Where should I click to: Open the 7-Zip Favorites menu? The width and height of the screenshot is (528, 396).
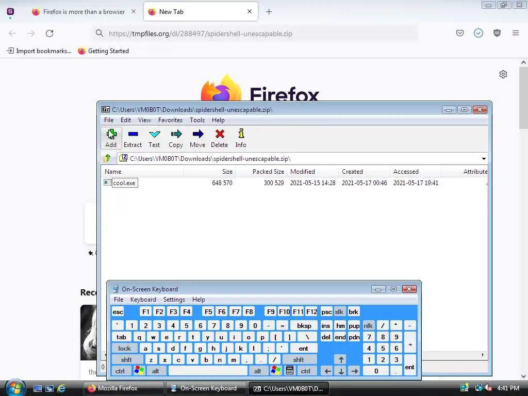coord(170,120)
